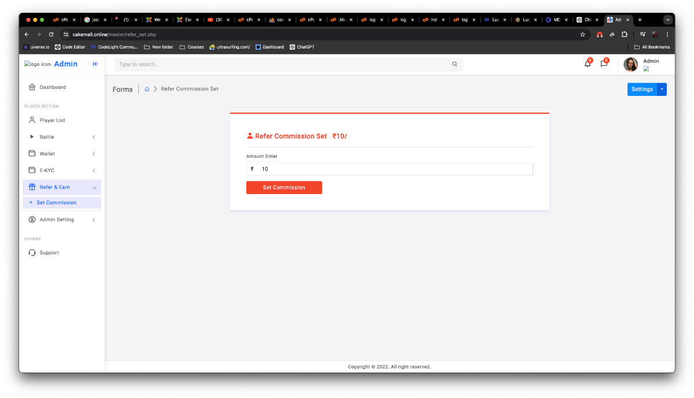Collapse the Refer & Earn section
The width and height of the screenshot is (694, 398).
(62, 187)
